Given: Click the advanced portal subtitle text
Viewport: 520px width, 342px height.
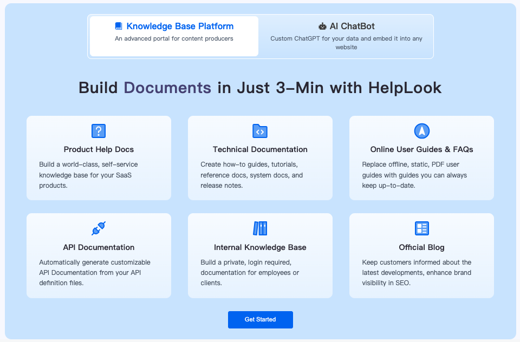Looking at the screenshot, I should coord(173,38).
